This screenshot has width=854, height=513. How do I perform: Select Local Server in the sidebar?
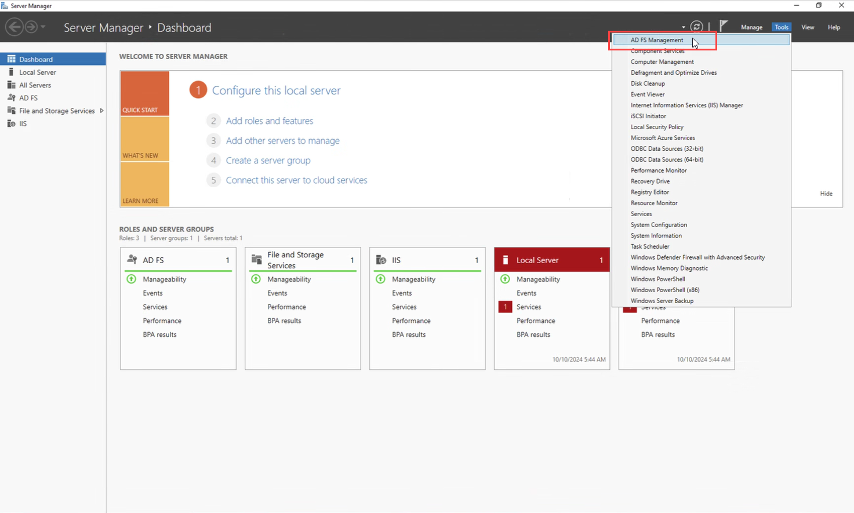(53, 72)
